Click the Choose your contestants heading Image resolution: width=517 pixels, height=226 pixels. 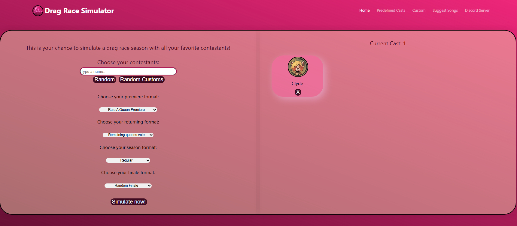click(128, 62)
